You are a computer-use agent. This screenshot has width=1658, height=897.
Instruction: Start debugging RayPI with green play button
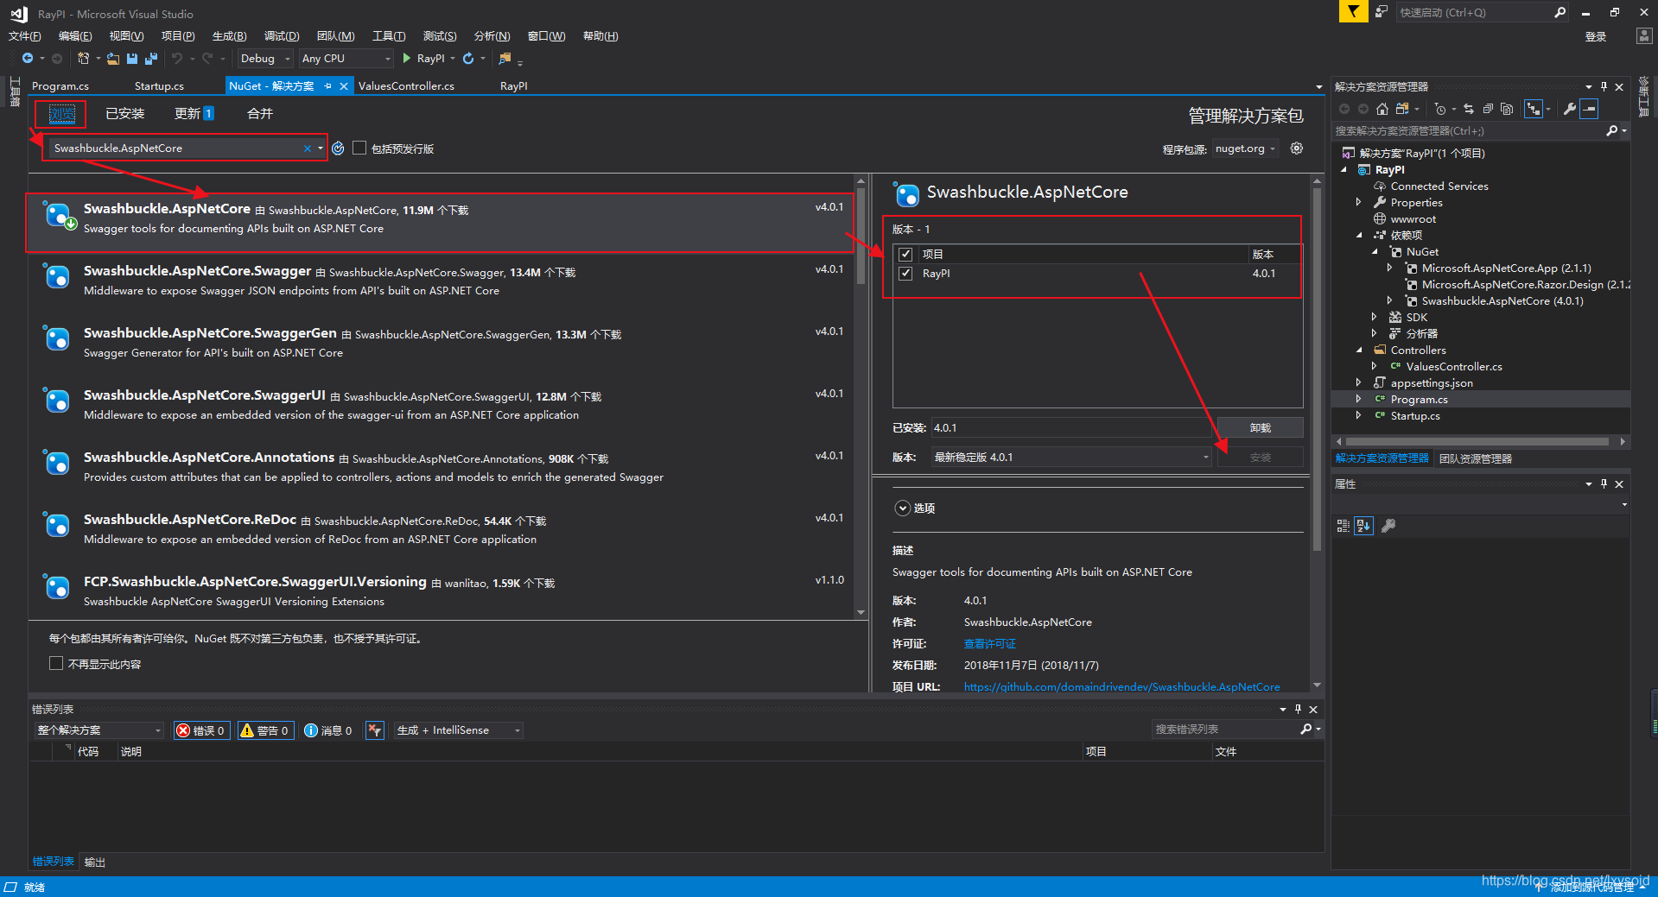click(406, 59)
